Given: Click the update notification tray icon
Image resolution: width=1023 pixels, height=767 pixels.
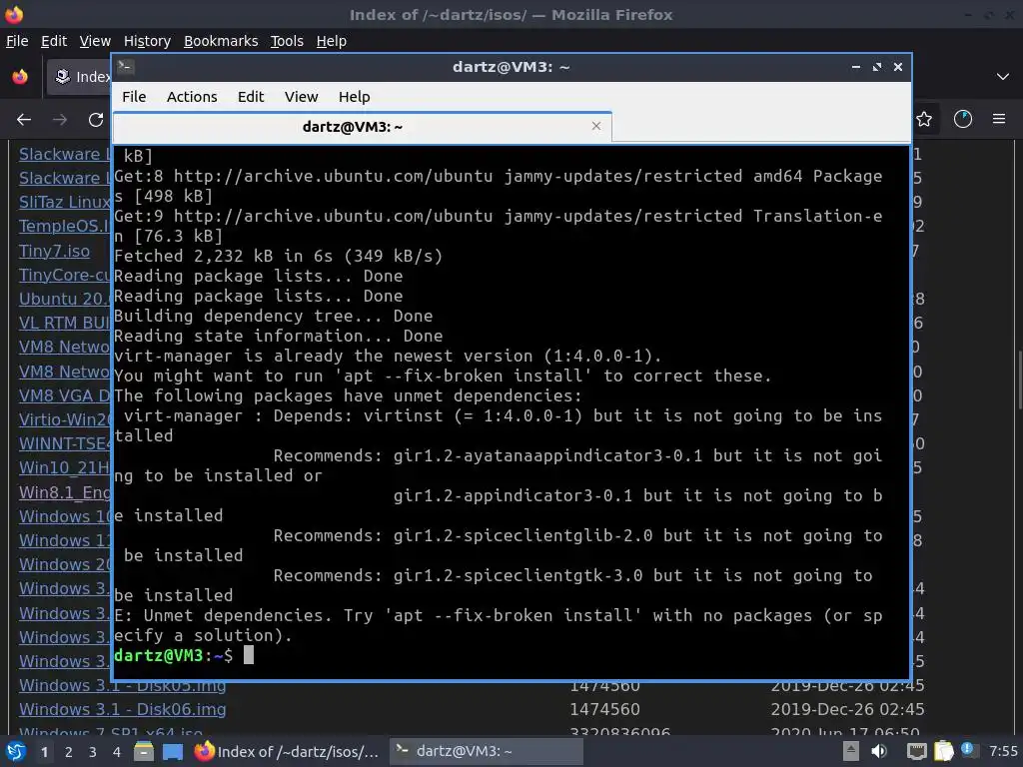Looking at the screenshot, I should pos(968,750).
